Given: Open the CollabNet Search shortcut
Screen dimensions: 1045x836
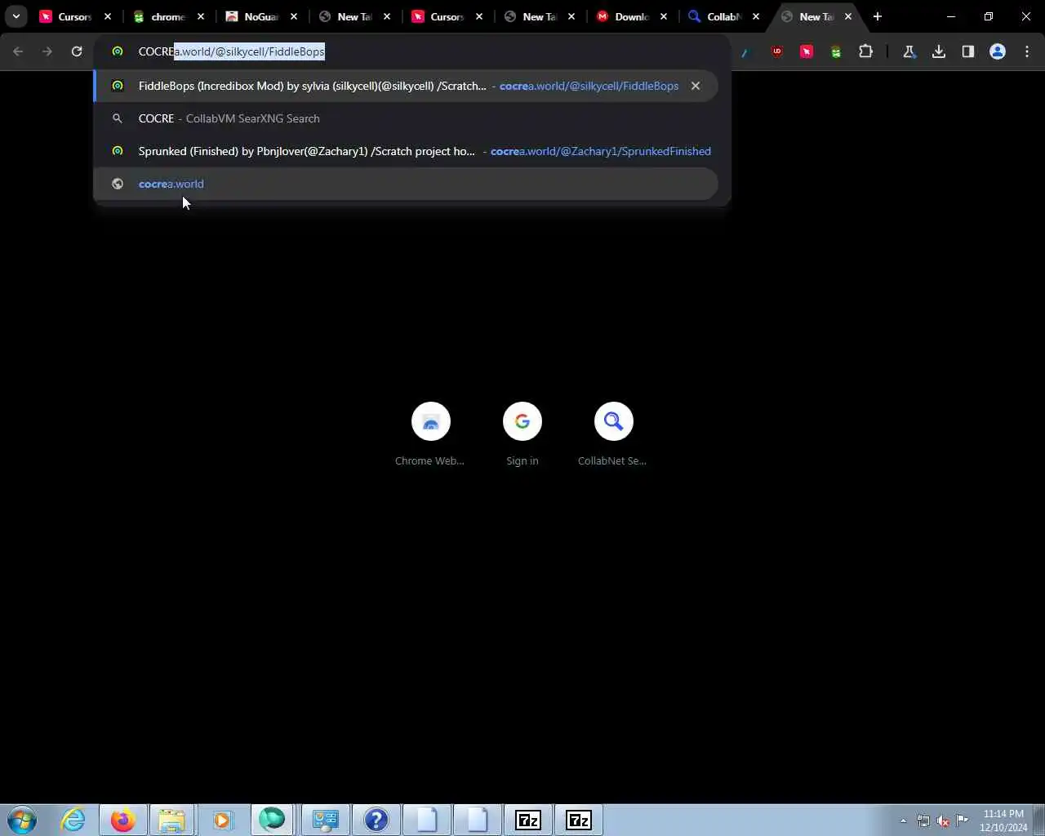Looking at the screenshot, I should [x=613, y=435].
